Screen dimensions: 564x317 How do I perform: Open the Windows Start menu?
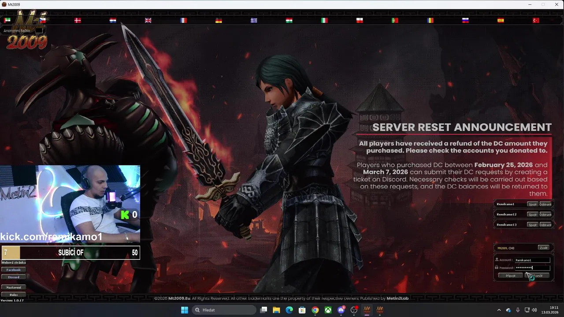184,310
